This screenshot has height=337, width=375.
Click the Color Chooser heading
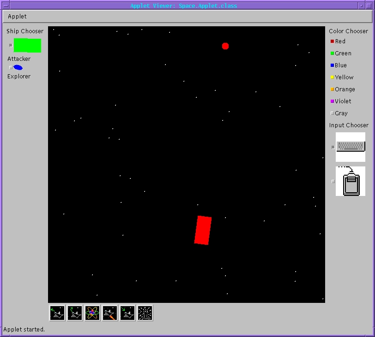click(x=348, y=31)
